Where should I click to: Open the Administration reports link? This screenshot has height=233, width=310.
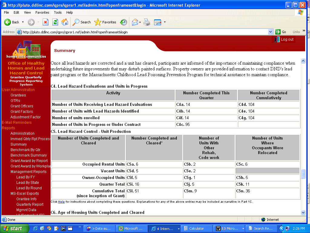point(22,133)
